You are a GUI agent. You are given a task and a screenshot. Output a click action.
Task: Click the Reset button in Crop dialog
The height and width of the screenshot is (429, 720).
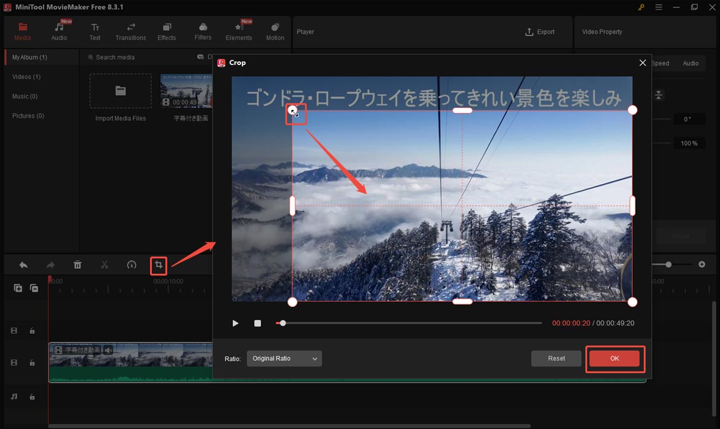click(556, 358)
